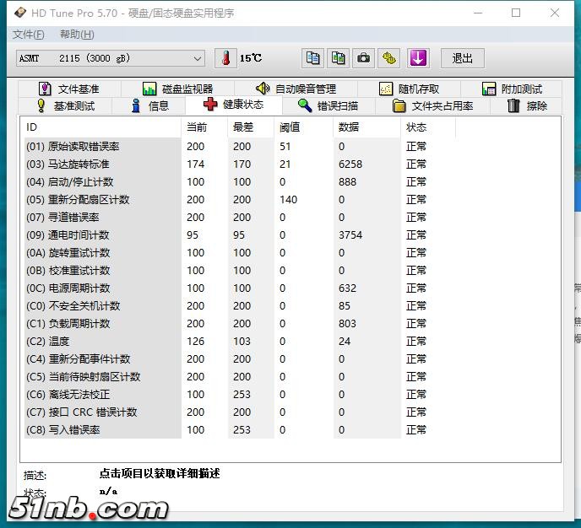
Task: Switch to the 文件夹占用率 tab
Action: tap(432, 105)
